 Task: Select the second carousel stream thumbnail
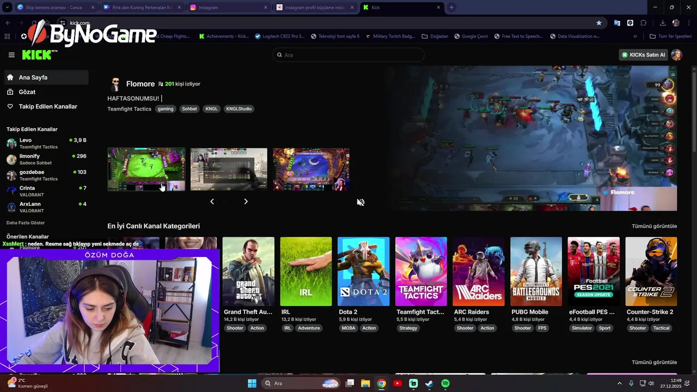pyautogui.click(x=229, y=169)
